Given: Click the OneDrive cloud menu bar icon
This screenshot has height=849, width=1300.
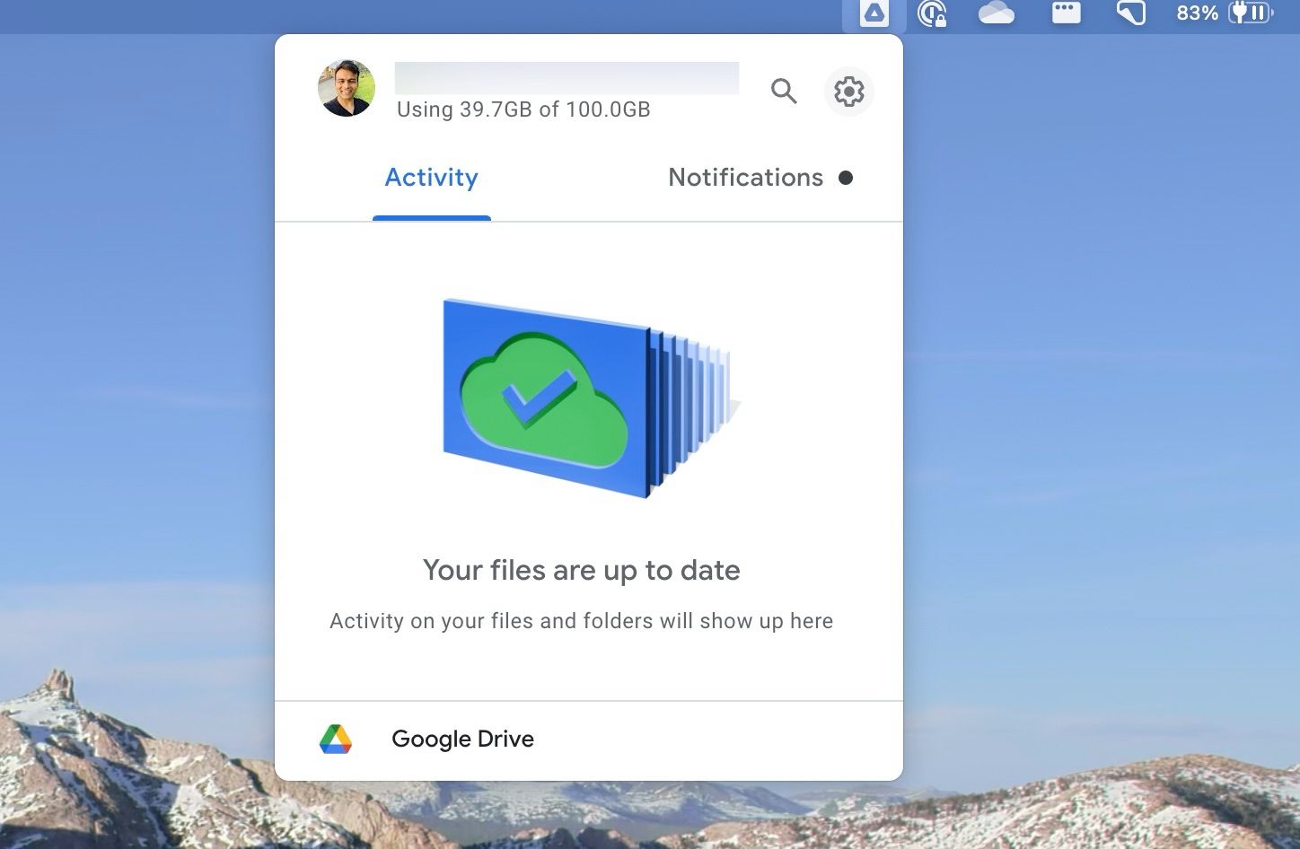Looking at the screenshot, I should [x=997, y=13].
